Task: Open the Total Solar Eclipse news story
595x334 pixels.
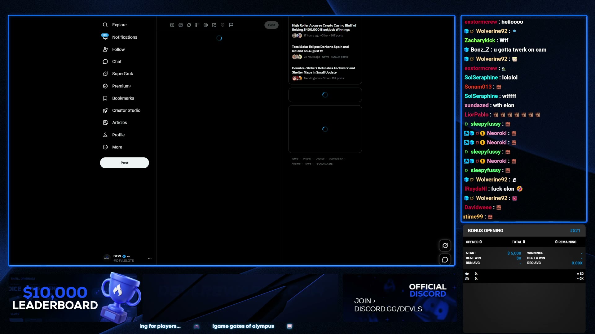Action: click(320, 49)
